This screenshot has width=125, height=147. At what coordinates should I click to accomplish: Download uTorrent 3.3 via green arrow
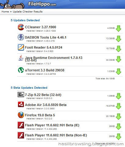[119, 71]
